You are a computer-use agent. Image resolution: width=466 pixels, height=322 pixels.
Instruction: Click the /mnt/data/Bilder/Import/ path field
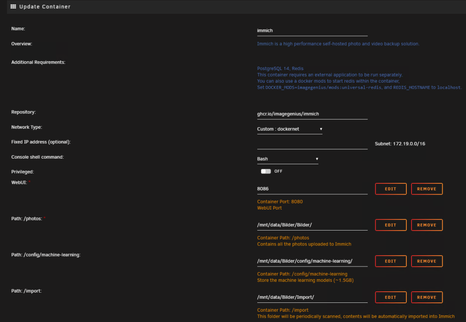coord(312,297)
